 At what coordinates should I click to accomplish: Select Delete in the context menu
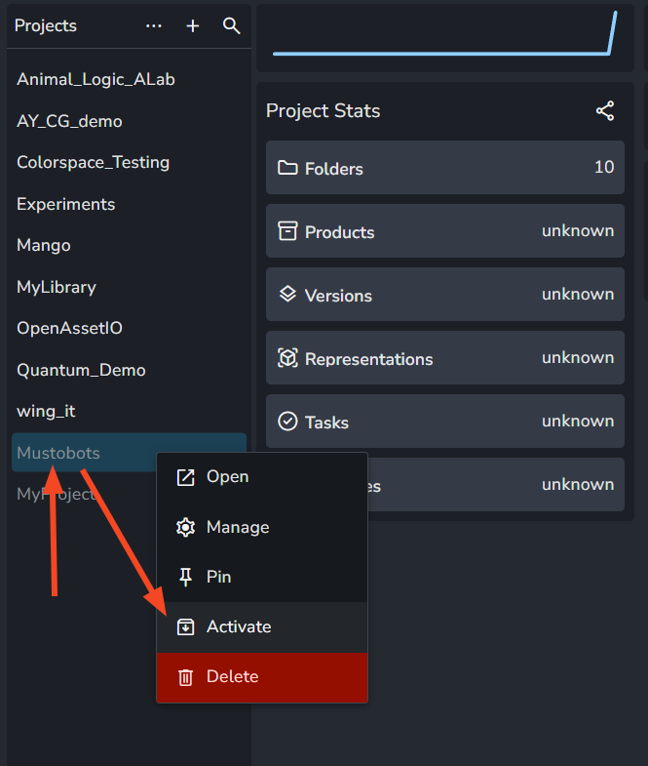(x=262, y=677)
